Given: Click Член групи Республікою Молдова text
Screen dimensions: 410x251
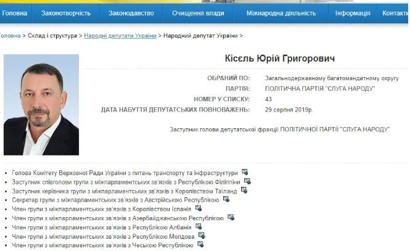Looking at the screenshot, I should point(103,236).
